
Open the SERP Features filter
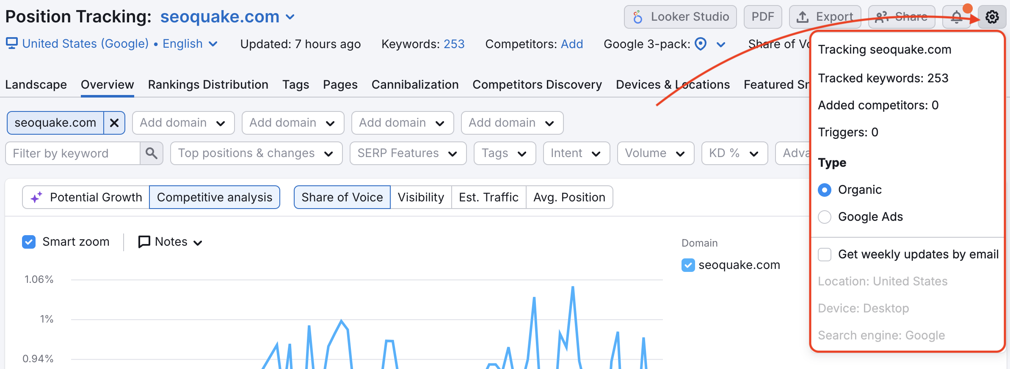[x=408, y=153]
